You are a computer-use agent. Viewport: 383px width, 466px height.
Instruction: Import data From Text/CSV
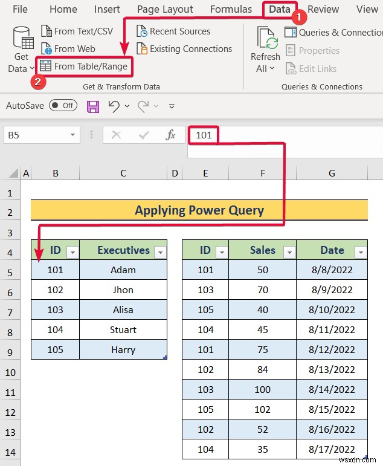coord(77,31)
